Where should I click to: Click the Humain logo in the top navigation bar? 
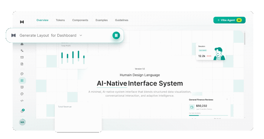pyautogui.click(x=22, y=22)
